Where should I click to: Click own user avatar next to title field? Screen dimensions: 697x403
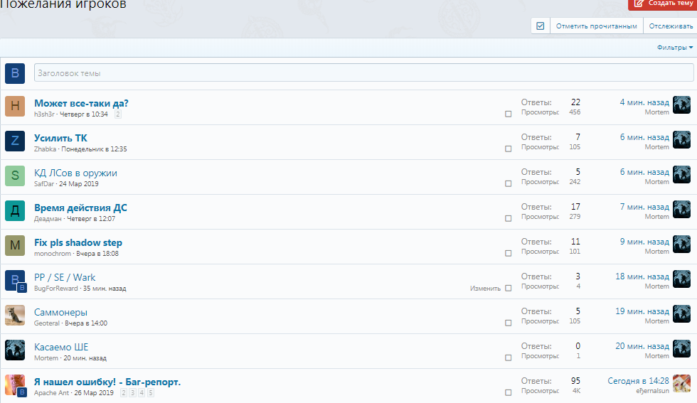click(x=15, y=73)
